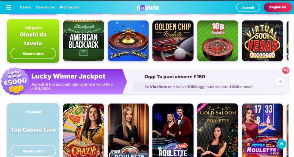
Task: Tap the scroll-to-top arrow button
Action: coord(282,144)
